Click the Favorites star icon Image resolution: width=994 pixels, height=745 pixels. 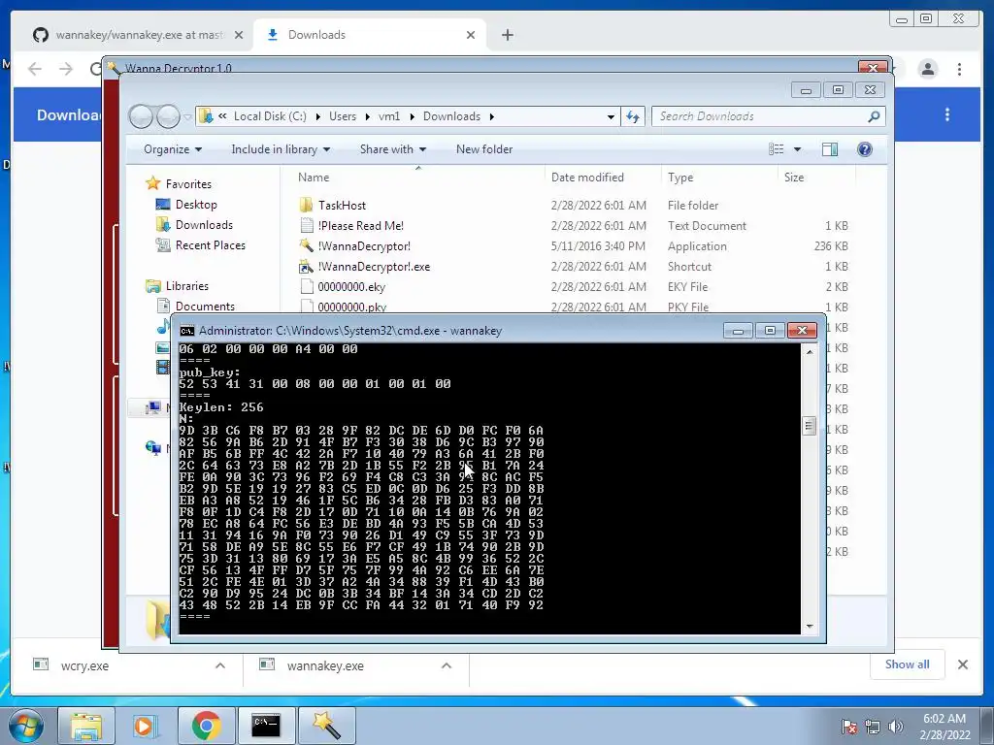click(x=152, y=183)
